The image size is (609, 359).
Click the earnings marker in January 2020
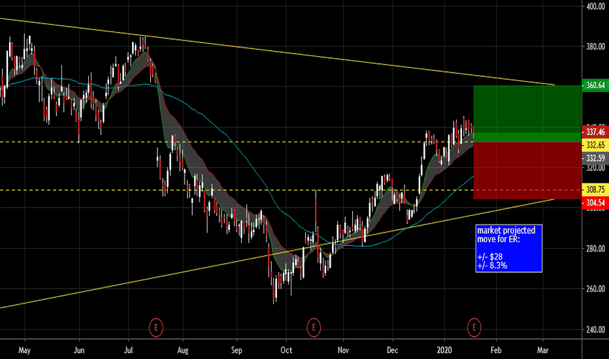coord(474,328)
